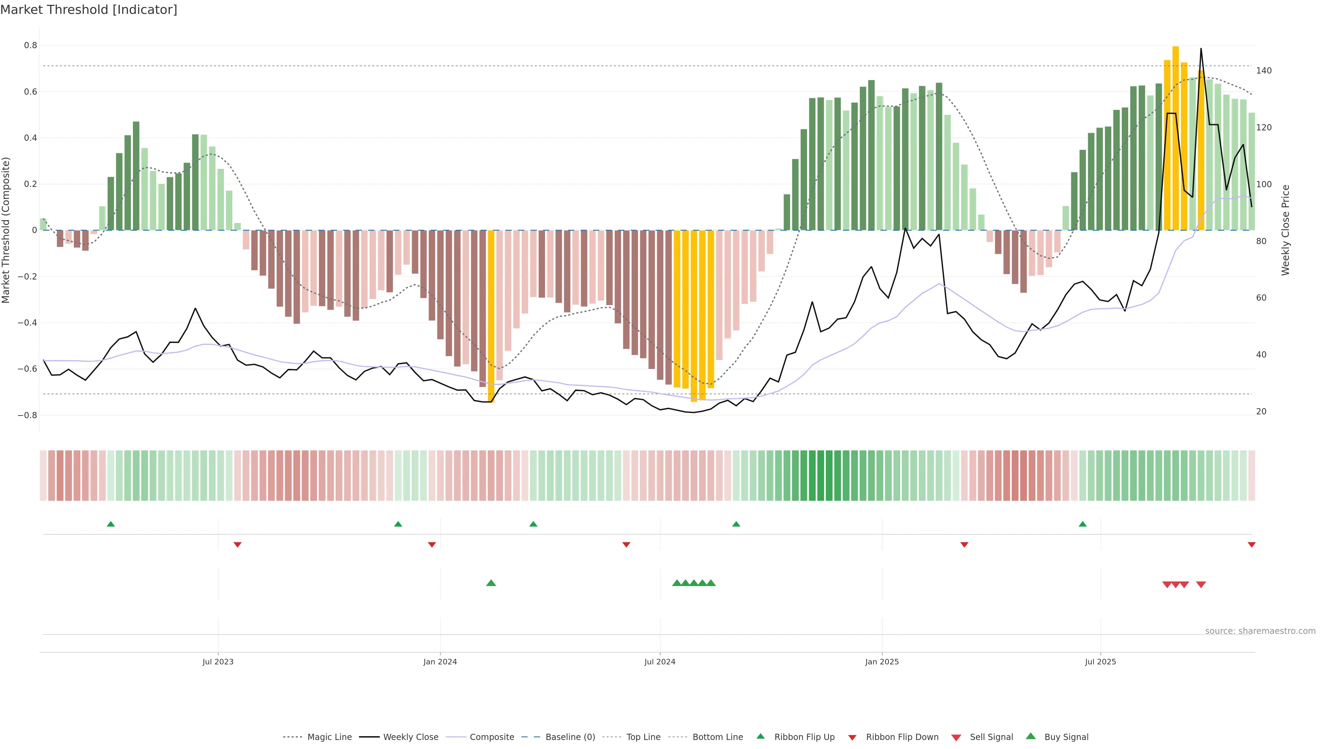Click the lone green buy signal after Jan 2024

coord(491,583)
